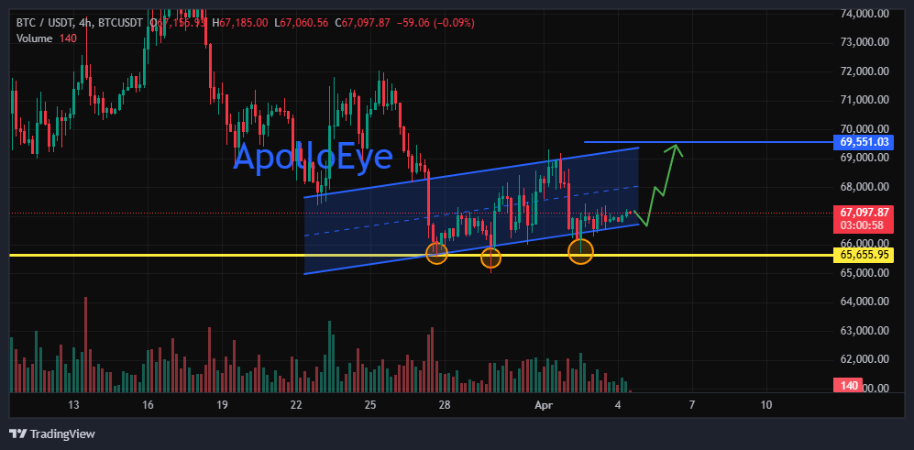Select the blue channel's dashed midline
This screenshot has width=914, height=450.
coord(471,211)
